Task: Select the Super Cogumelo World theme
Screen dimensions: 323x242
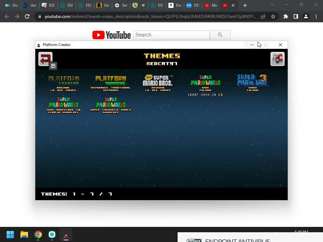Action: tap(111, 105)
